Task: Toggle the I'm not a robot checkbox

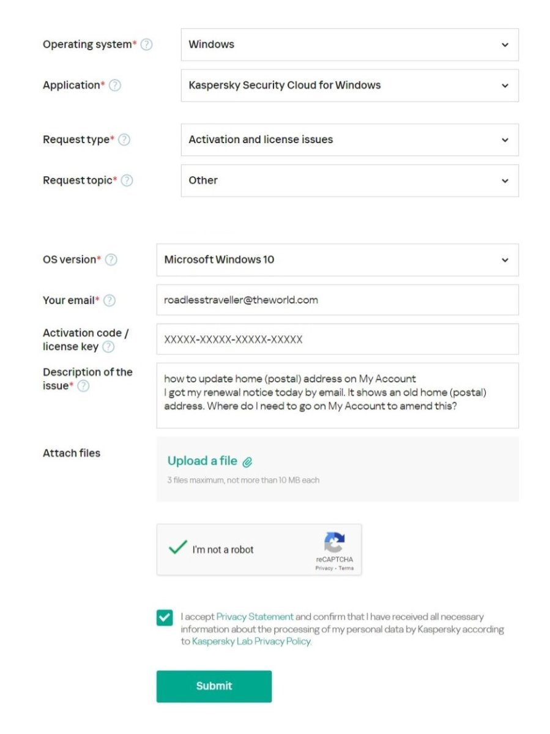Action: (177, 547)
